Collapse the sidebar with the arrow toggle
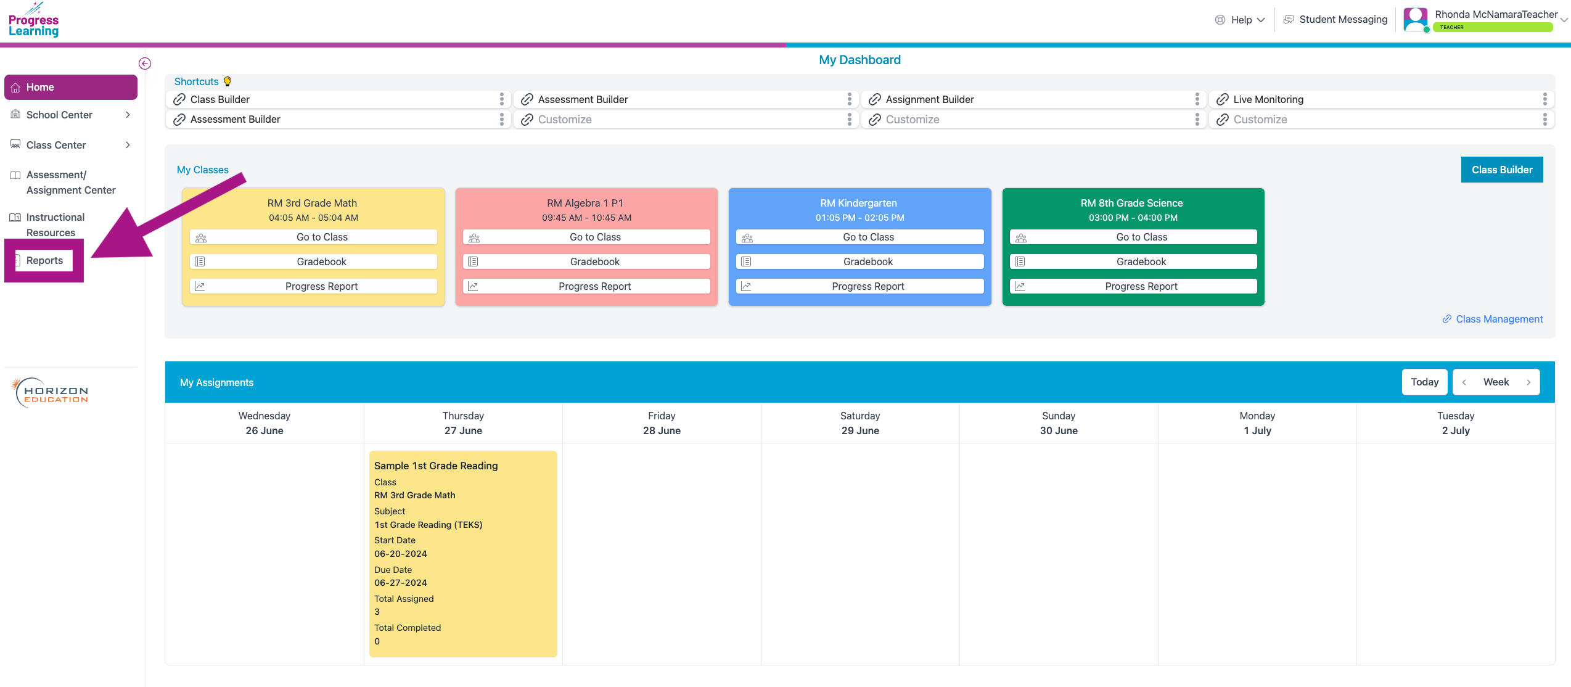This screenshot has height=687, width=1571. pyautogui.click(x=145, y=63)
